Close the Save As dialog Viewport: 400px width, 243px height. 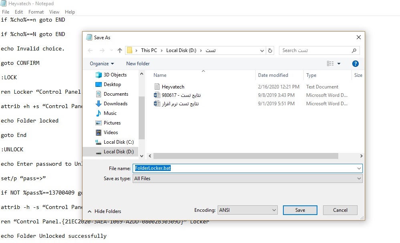pos(358,38)
